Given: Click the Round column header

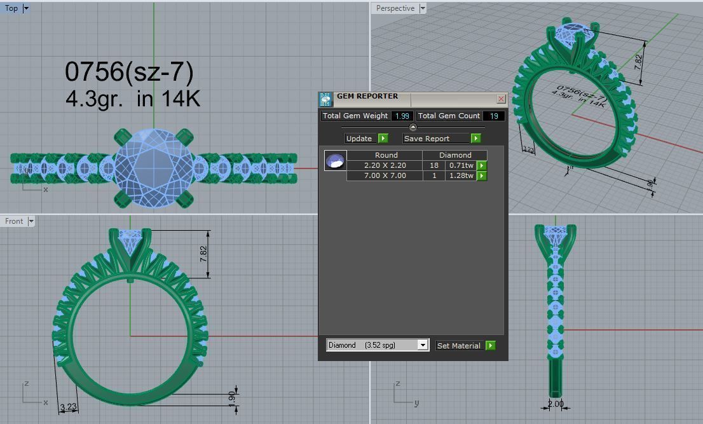Looking at the screenshot, I should (386, 155).
